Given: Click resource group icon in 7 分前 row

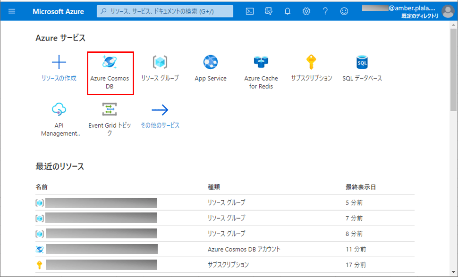Looking at the screenshot, I should click(40, 218).
